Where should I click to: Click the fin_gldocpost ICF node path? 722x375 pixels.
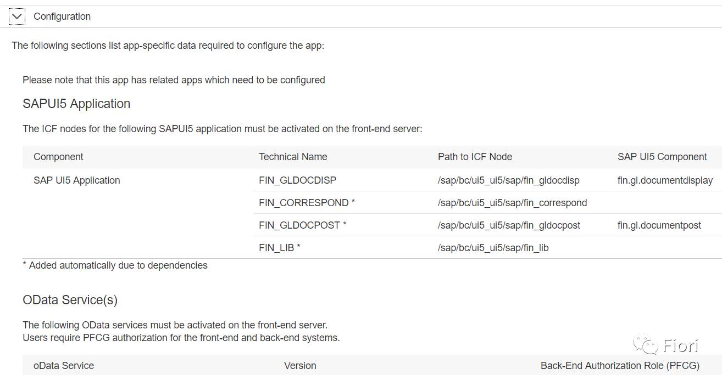coord(509,225)
